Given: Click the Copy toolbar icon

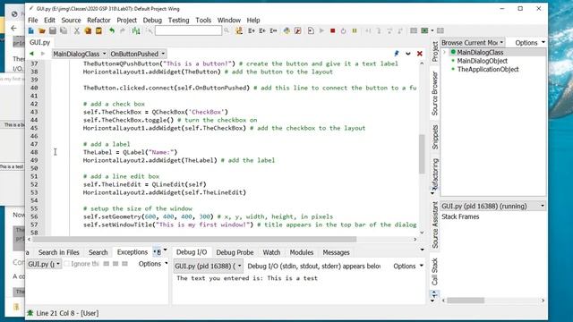Looking at the screenshot, I should click(x=88, y=31).
